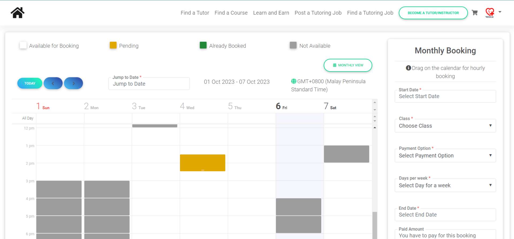
Task: Advance to next week with right arrow
Action: click(74, 83)
